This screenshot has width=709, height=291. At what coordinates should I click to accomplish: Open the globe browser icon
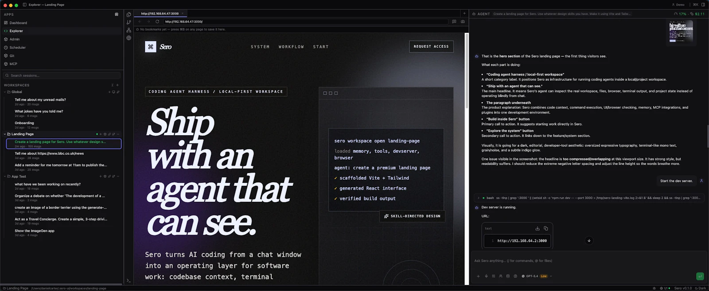pos(129,38)
